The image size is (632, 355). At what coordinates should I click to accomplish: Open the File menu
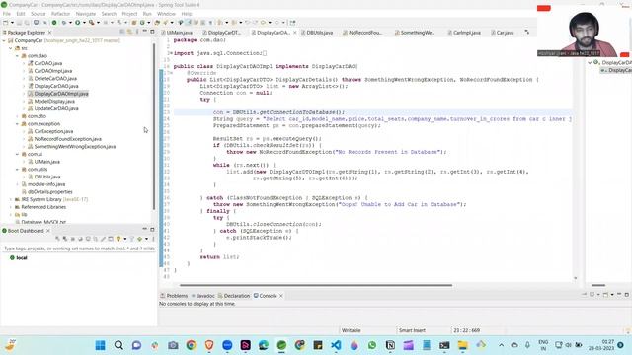[x=7, y=14]
